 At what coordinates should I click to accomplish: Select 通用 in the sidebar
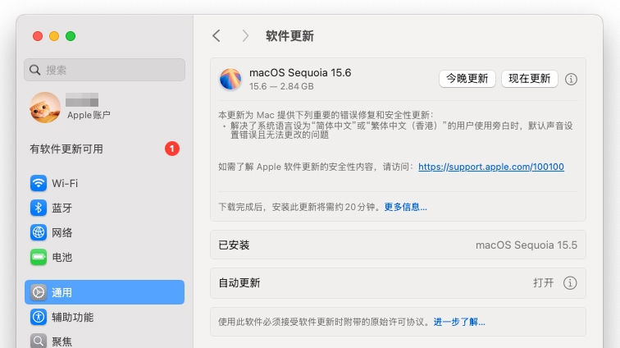pos(104,292)
